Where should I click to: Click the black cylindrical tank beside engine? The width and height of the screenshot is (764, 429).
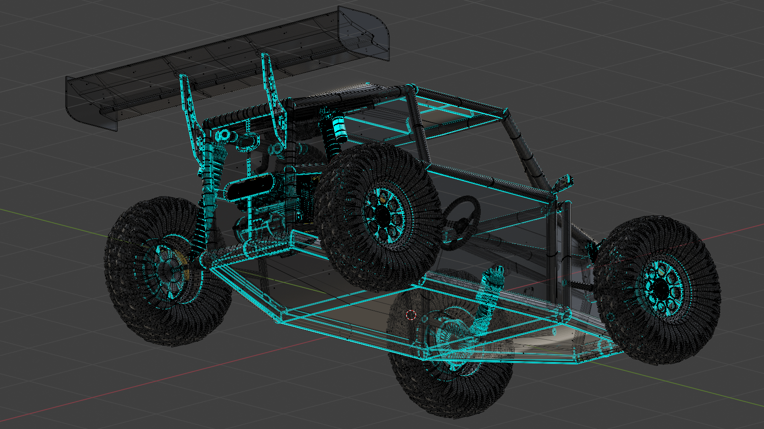249,187
